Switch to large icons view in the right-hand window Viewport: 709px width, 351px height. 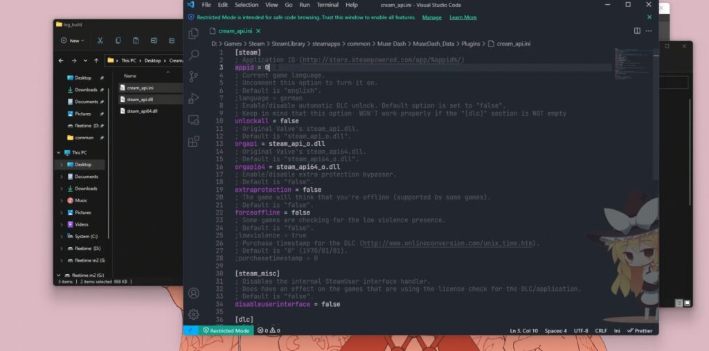[687, 303]
